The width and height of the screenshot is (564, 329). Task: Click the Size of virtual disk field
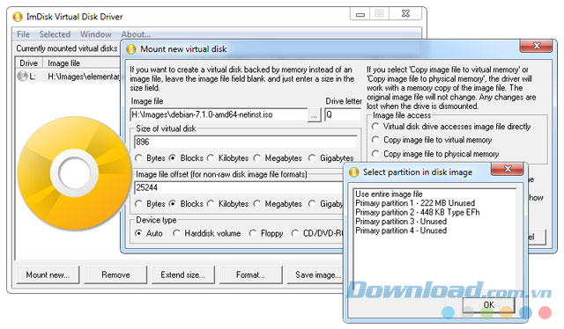pos(246,142)
